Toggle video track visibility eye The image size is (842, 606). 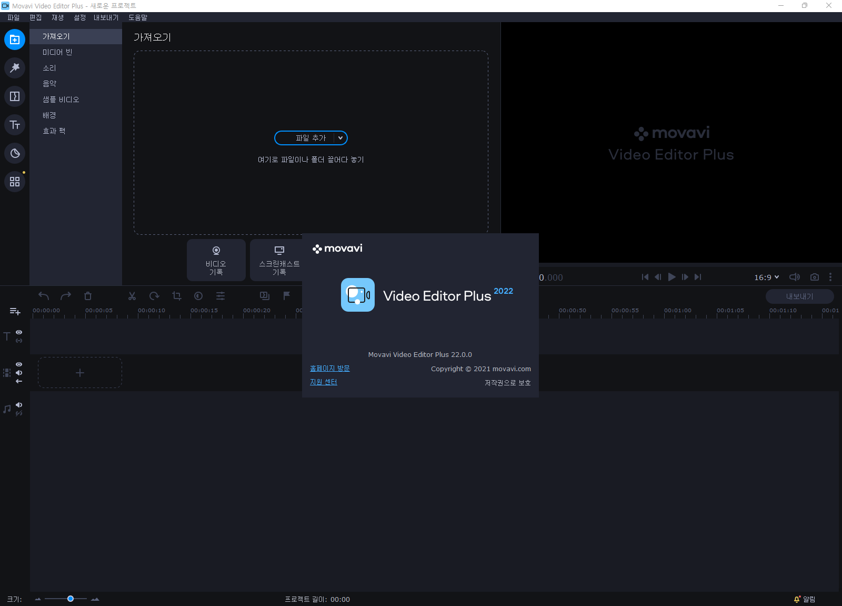point(19,364)
